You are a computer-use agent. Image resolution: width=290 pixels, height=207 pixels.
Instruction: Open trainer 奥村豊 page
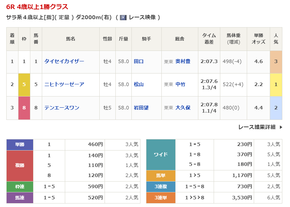pyautogui.click(x=183, y=61)
